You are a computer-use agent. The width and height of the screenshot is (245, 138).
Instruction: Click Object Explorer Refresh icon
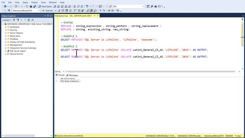(x=29, y=20)
